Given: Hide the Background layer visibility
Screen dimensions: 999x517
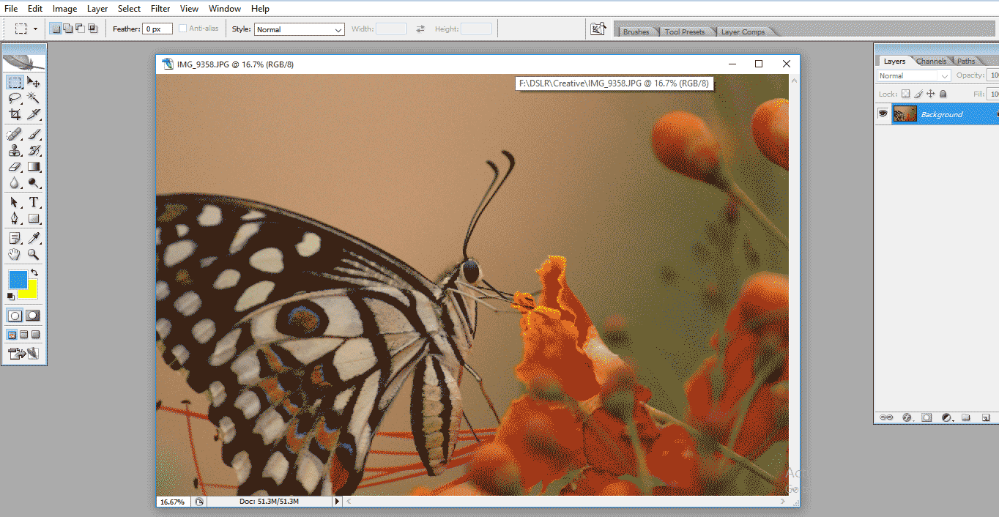Looking at the screenshot, I should [883, 114].
